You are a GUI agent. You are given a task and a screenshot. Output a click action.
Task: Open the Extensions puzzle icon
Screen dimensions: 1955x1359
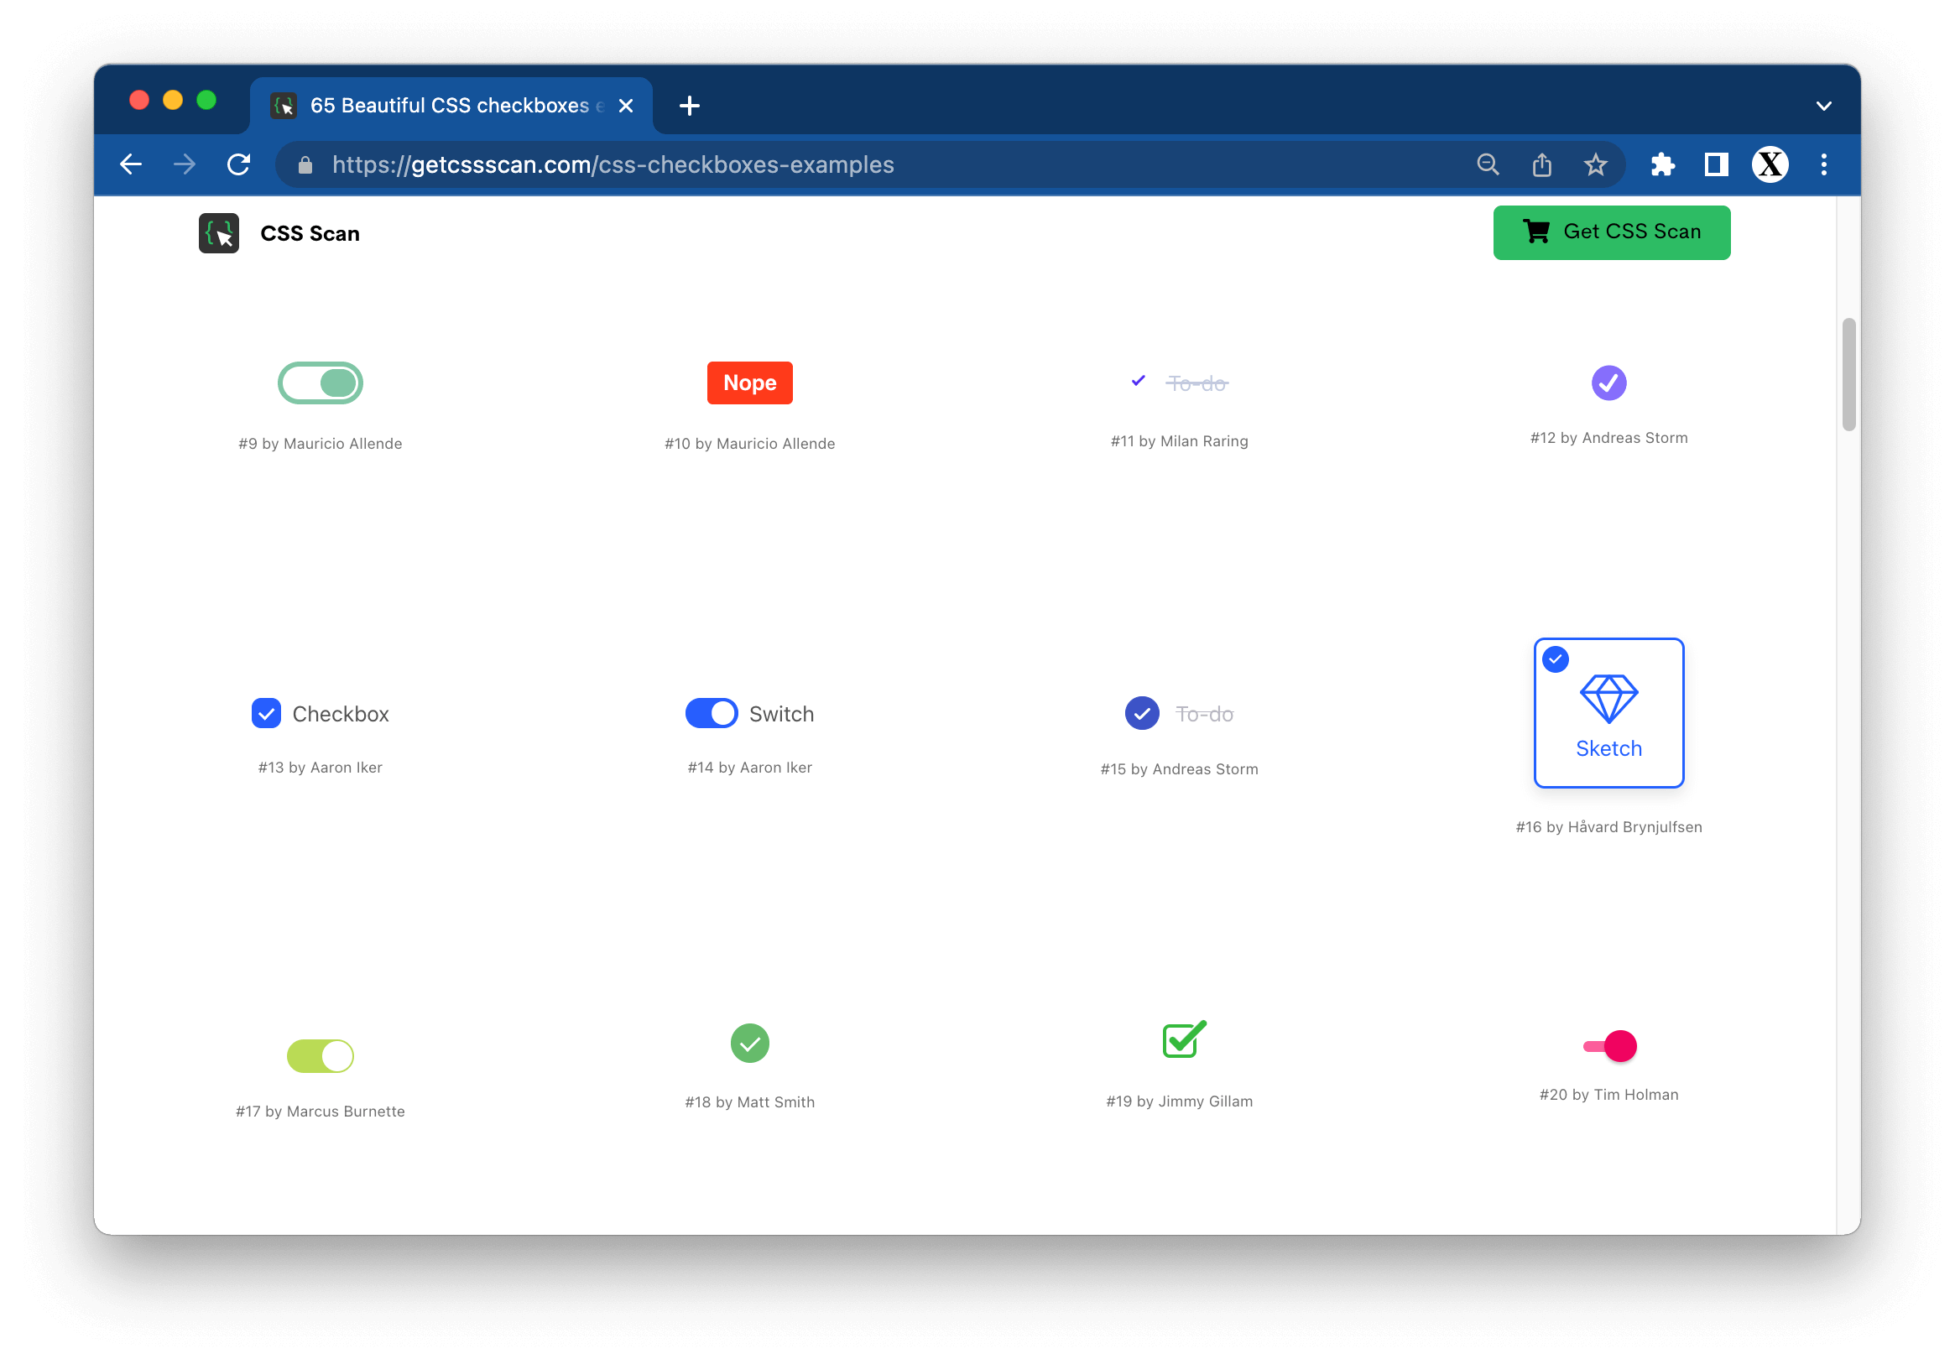1662,164
